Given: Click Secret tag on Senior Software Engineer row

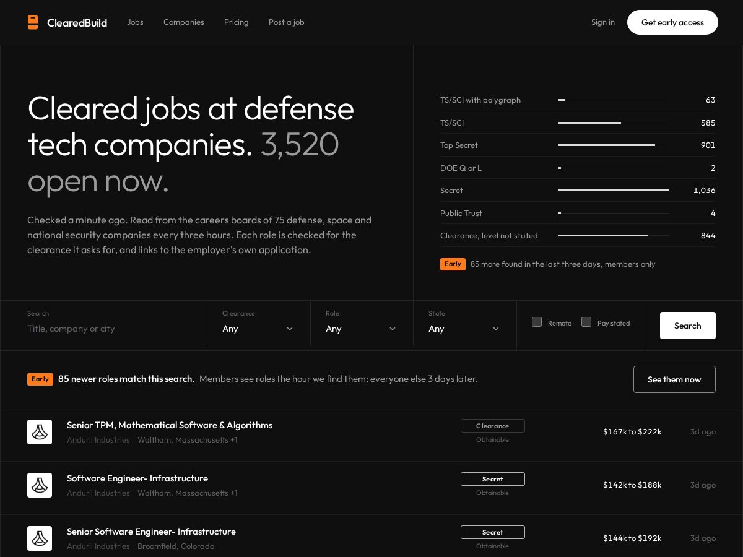Looking at the screenshot, I should (493, 532).
